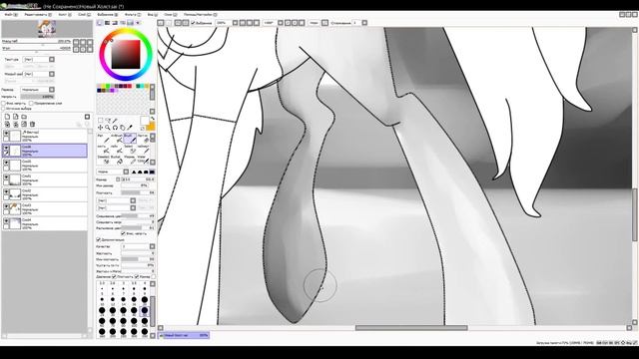Select the rectangular selection tool
This screenshot has width=639, height=359.
pyautogui.click(x=100, y=121)
